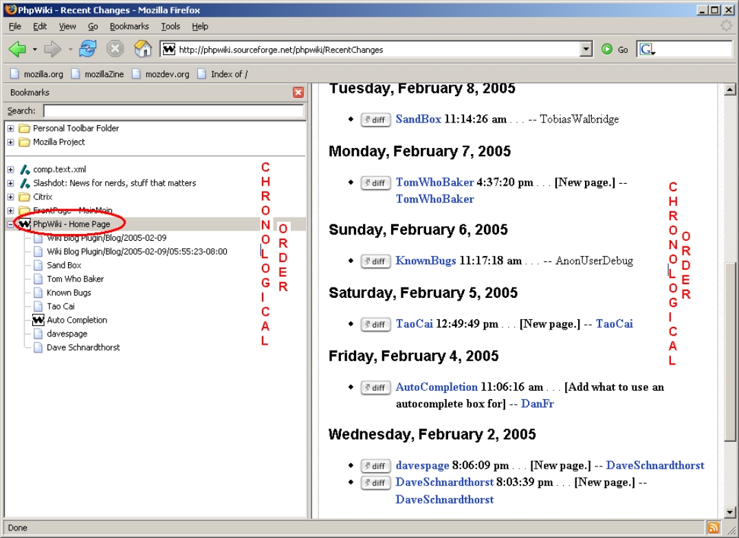
Task: Open the Back button history dropdown arrow
Action: 34,49
